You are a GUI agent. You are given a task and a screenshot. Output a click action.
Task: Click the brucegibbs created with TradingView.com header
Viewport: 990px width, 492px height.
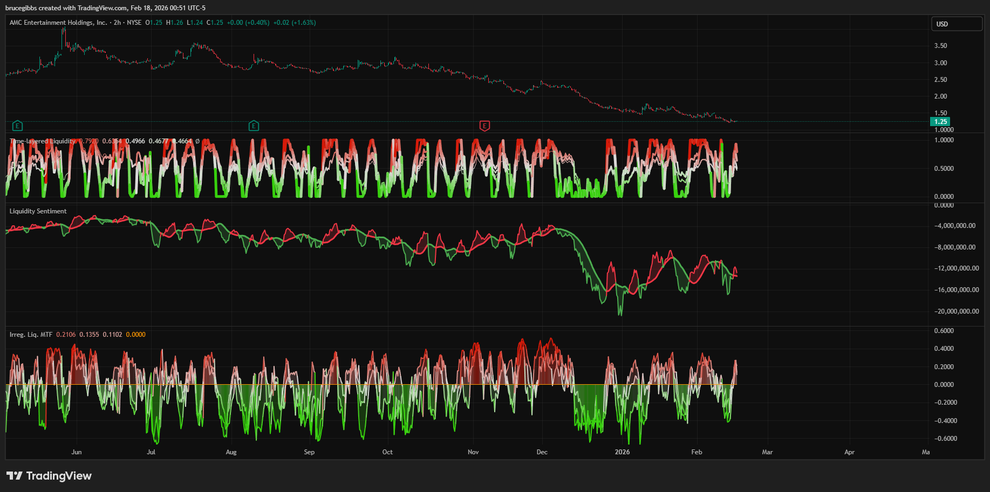pyautogui.click(x=105, y=8)
